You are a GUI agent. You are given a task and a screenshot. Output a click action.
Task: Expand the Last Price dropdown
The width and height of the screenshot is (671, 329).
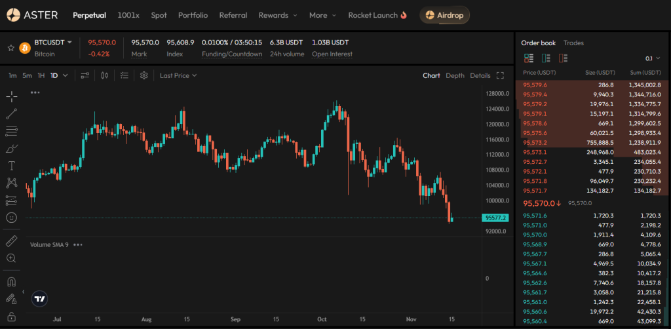[178, 75]
